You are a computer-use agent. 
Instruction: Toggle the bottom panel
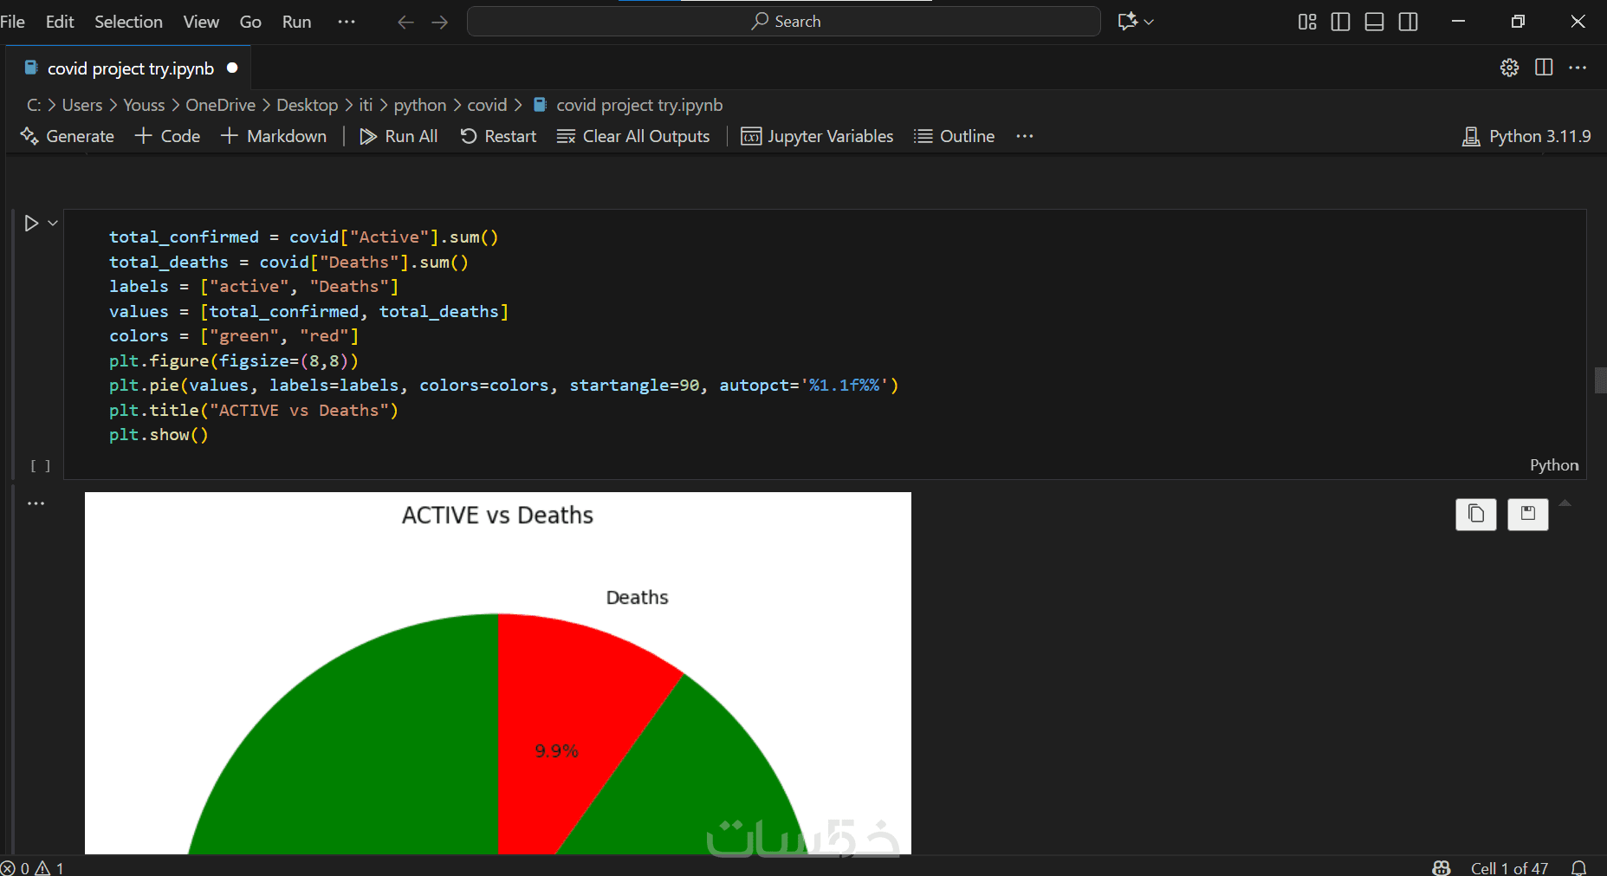(x=1374, y=22)
